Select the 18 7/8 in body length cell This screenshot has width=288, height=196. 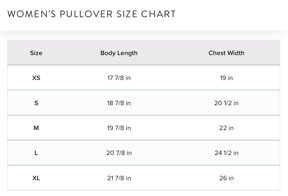(x=119, y=103)
